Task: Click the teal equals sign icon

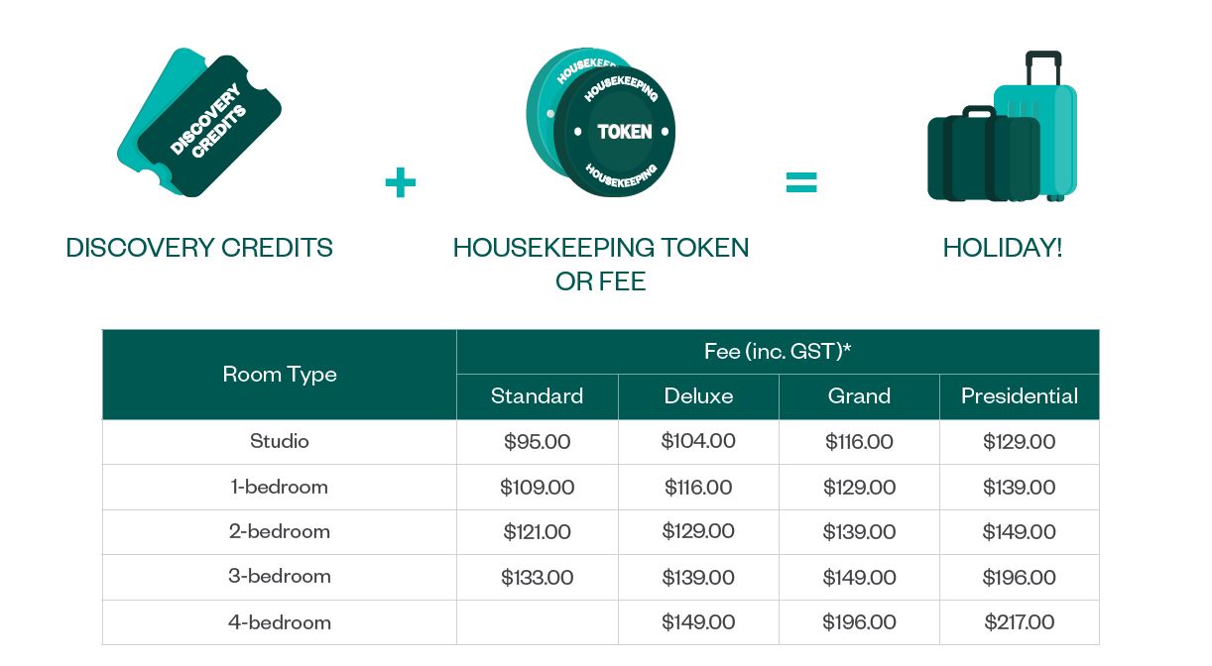Action: pos(801,182)
